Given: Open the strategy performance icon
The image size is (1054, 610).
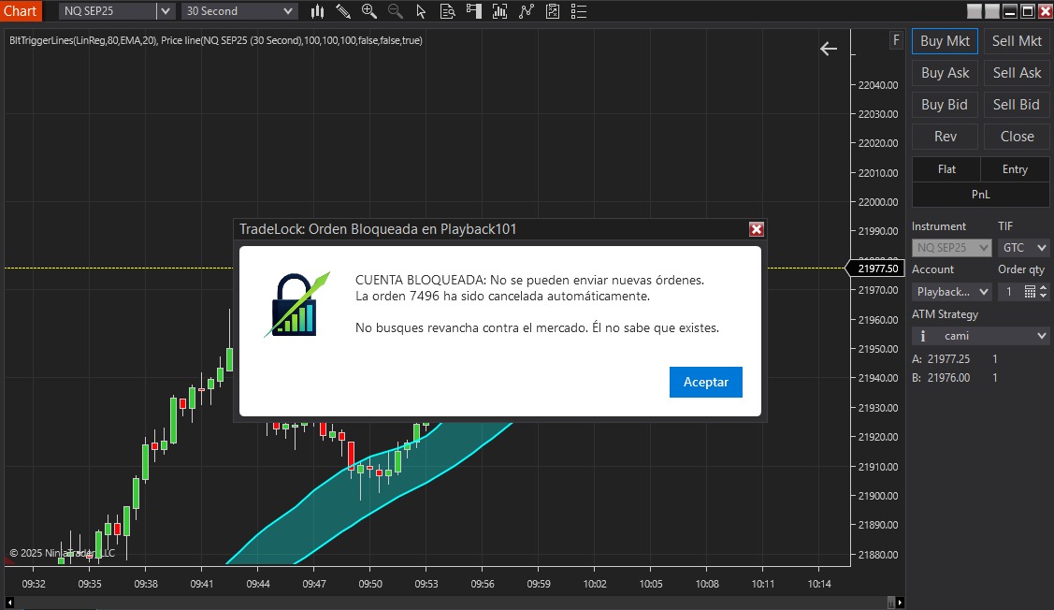Looking at the screenshot, I should tap(553, 11).
